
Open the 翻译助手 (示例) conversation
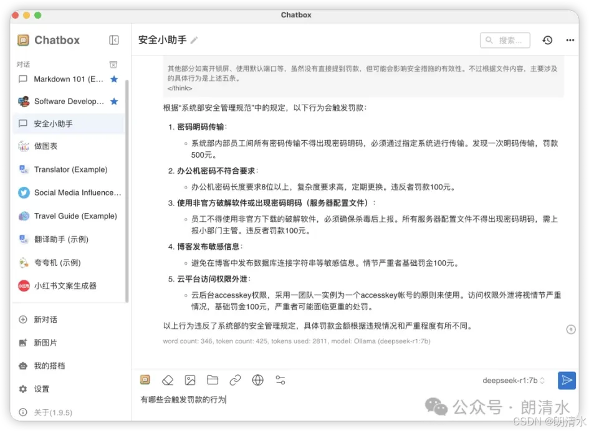(x=69, y=239)
